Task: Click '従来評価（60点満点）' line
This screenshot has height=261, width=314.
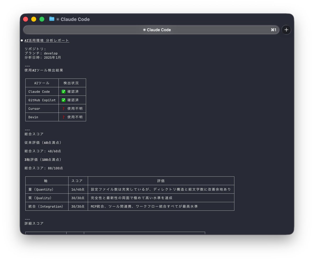Action: pyautogui.click(x=44, y=143)
